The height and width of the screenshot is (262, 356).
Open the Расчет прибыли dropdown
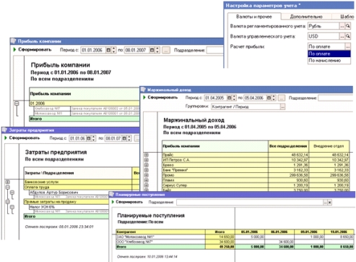(347, 46)
